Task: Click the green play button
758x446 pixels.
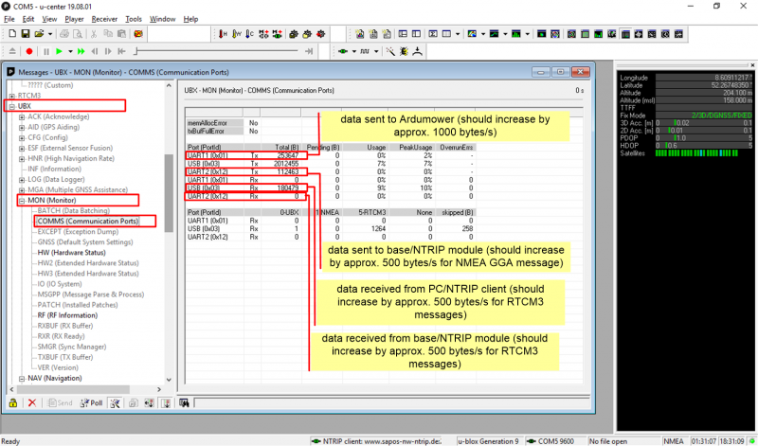Action: [x=60, y=51]
